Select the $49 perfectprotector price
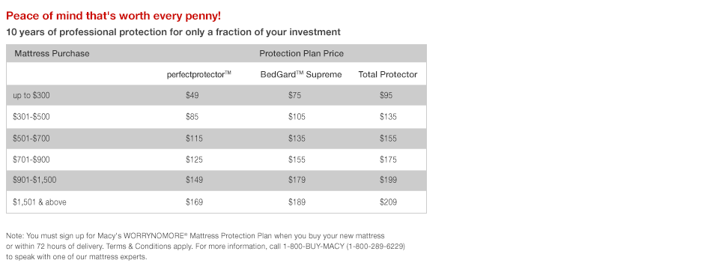Image resolution: width=719 pixels, height=278 pixels. click(x=192, y=95)
